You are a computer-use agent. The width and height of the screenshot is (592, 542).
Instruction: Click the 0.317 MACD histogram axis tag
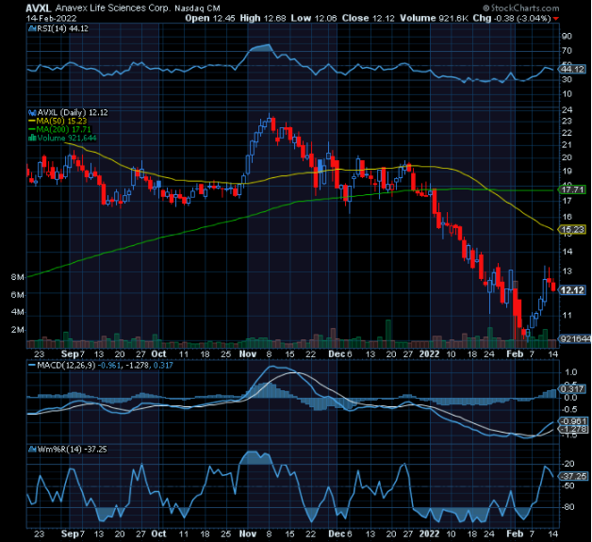[573, 388]
